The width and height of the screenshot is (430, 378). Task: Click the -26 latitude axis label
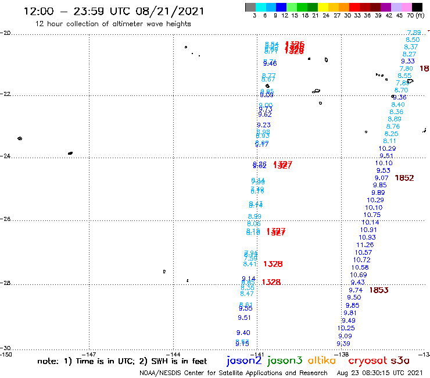pyautogui.click(x=5, y=219)
